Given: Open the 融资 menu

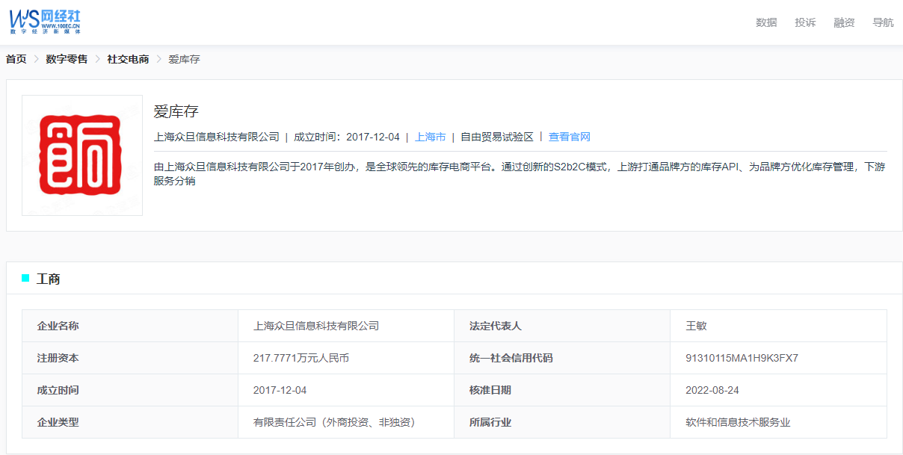Looking at the screenshot, I should pos(844,22).
